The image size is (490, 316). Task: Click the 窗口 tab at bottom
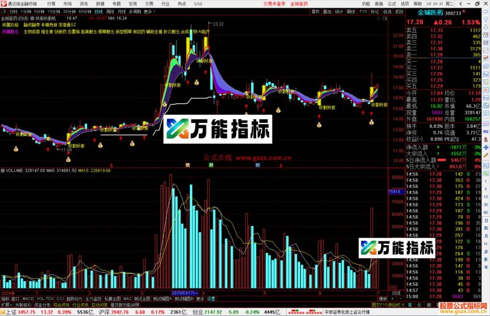pyautogui.click(x=16, y=298)
